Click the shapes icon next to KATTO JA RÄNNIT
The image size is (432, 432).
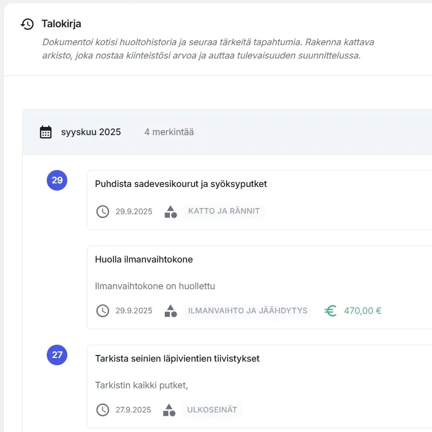click(171, 212)
